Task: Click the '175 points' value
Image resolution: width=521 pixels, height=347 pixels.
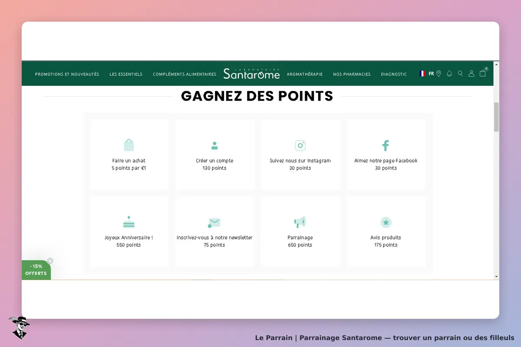Action: (386, 245)
